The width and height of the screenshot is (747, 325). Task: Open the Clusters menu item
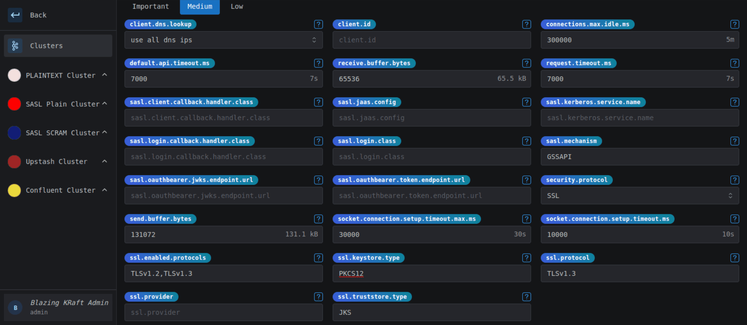(58, 46)
